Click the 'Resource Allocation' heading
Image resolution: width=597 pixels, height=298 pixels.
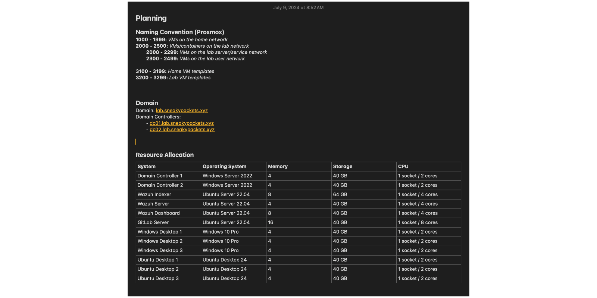pos(165,155)
